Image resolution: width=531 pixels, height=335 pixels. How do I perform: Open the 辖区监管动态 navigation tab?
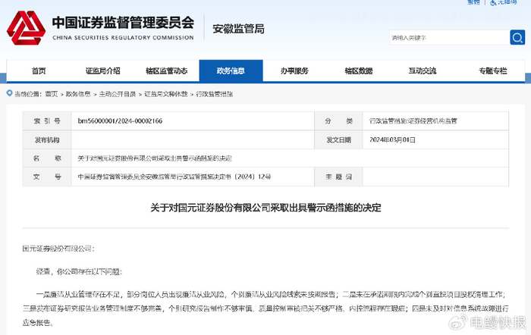(167, 70)
